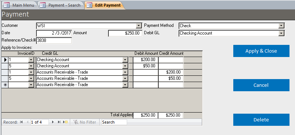
Task: Open the Payment Method dropdown arrow
Action: pyautogui.click(x=281, y=26)
